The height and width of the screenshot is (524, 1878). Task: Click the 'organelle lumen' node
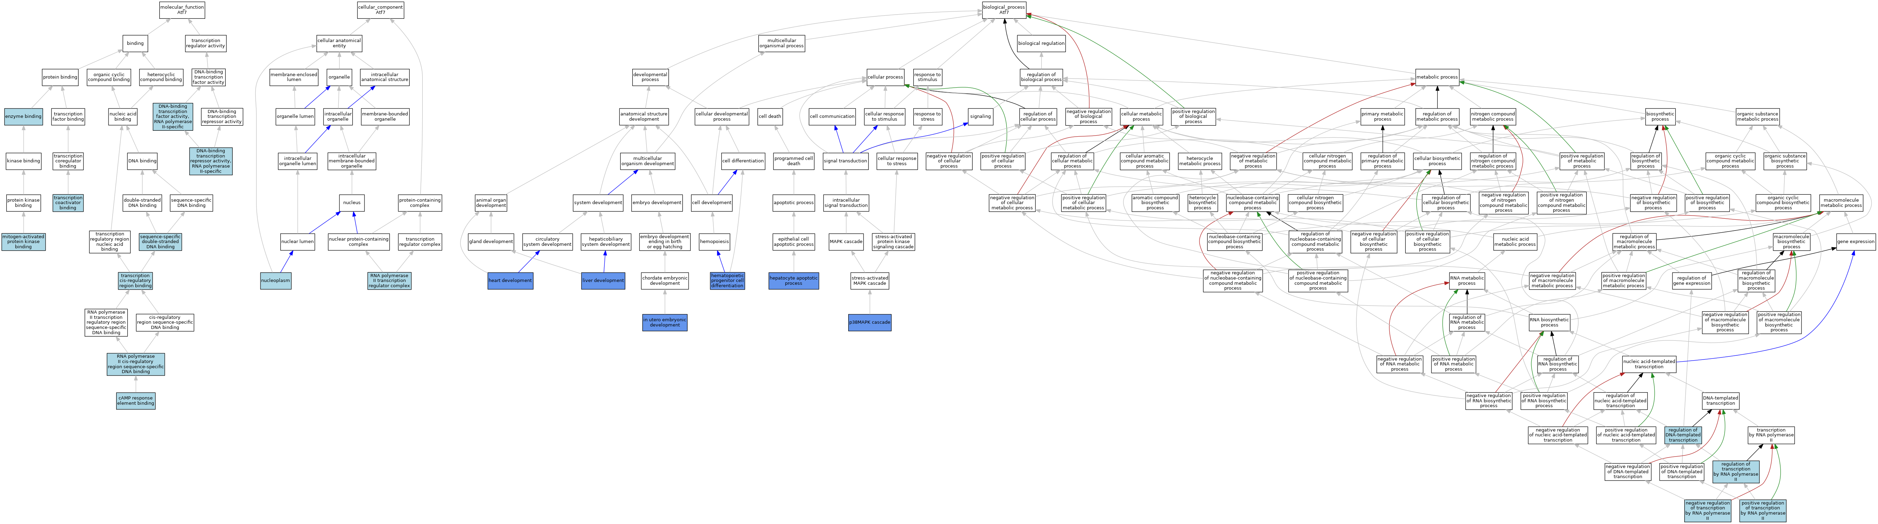click(295, 116)
